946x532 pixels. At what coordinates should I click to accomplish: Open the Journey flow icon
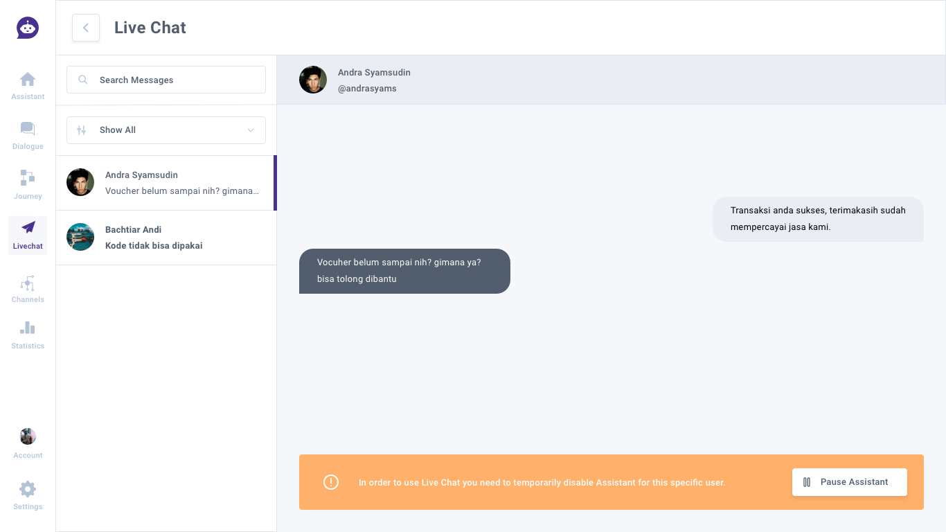click(28, 178)
